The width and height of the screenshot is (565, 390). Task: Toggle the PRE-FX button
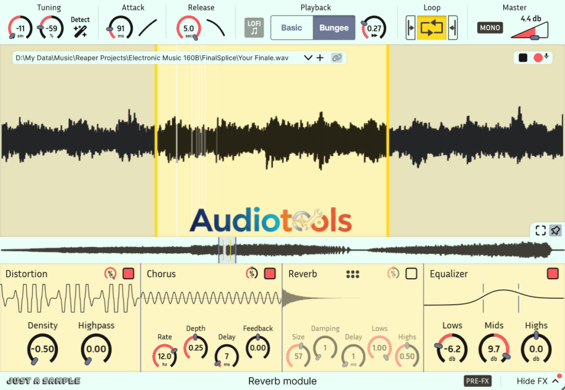point(477,381)
